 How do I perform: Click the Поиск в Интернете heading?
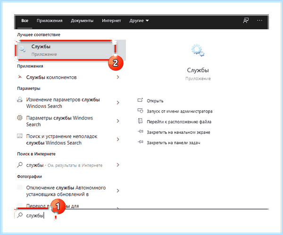[36, 154]
